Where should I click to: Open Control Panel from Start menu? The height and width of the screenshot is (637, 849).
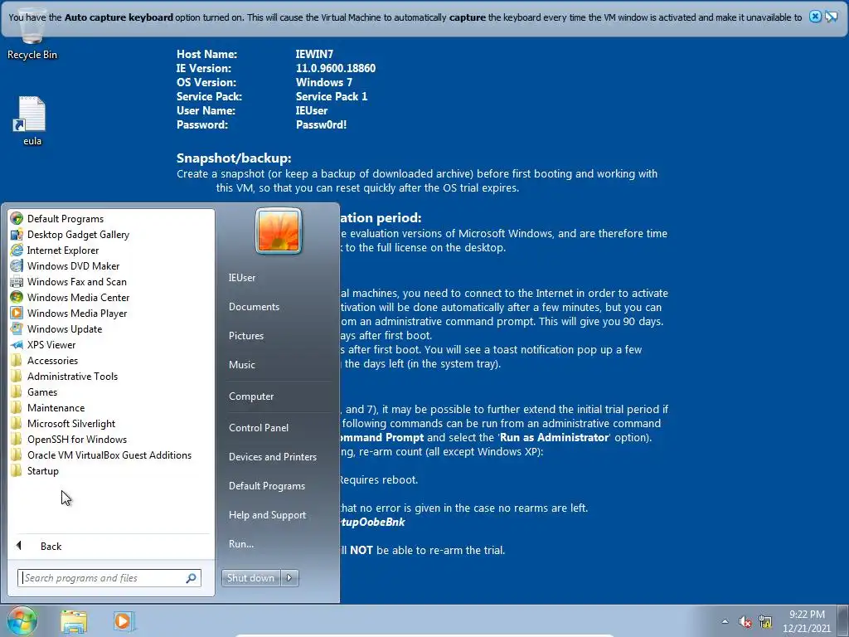(259, 428)
